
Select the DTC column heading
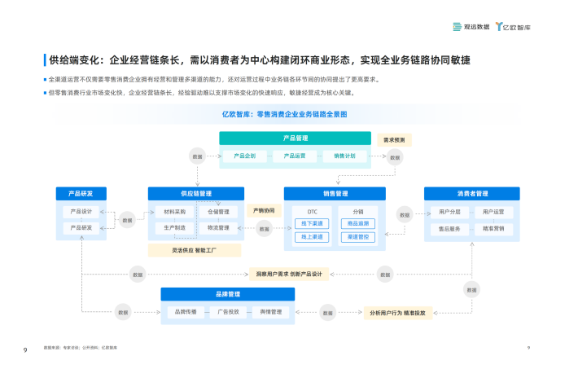tap(313, 212)
